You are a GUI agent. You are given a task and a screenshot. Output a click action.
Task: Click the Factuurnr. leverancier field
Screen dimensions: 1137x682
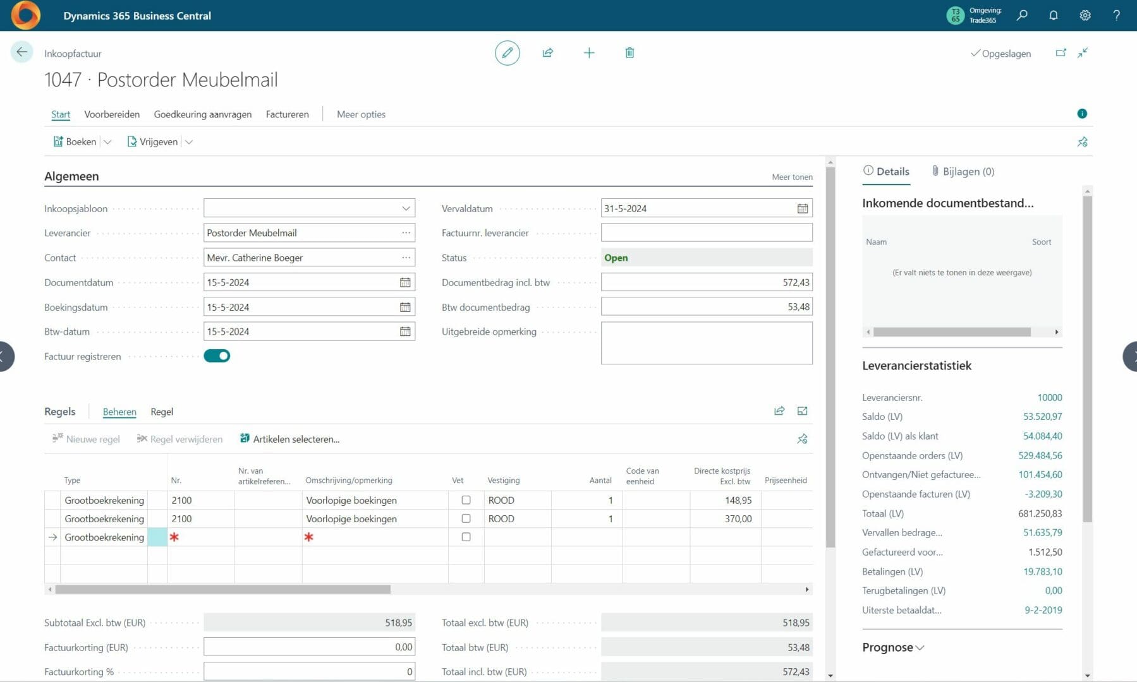[707, 233]
